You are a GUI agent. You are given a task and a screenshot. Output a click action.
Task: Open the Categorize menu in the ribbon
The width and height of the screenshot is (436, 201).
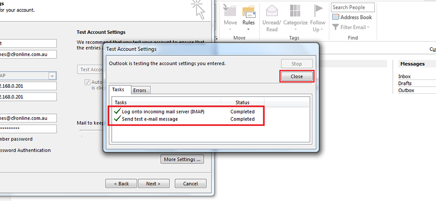295,18
